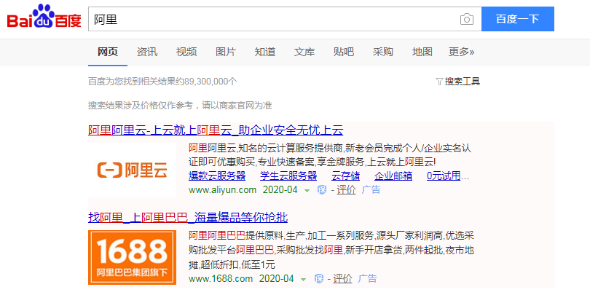The image size is (590, 295).
Task: Click 广告 label on aliyun.com result
Action: pos(371,190)
